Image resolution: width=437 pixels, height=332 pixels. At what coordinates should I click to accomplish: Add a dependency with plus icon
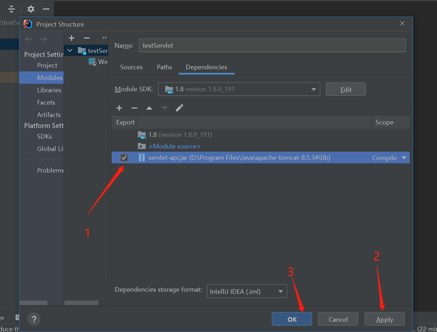pos(119,108)
